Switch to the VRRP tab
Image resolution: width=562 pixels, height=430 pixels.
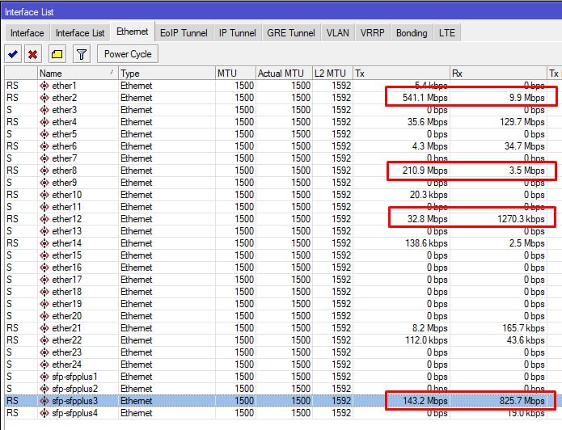(x=373, y=33)
